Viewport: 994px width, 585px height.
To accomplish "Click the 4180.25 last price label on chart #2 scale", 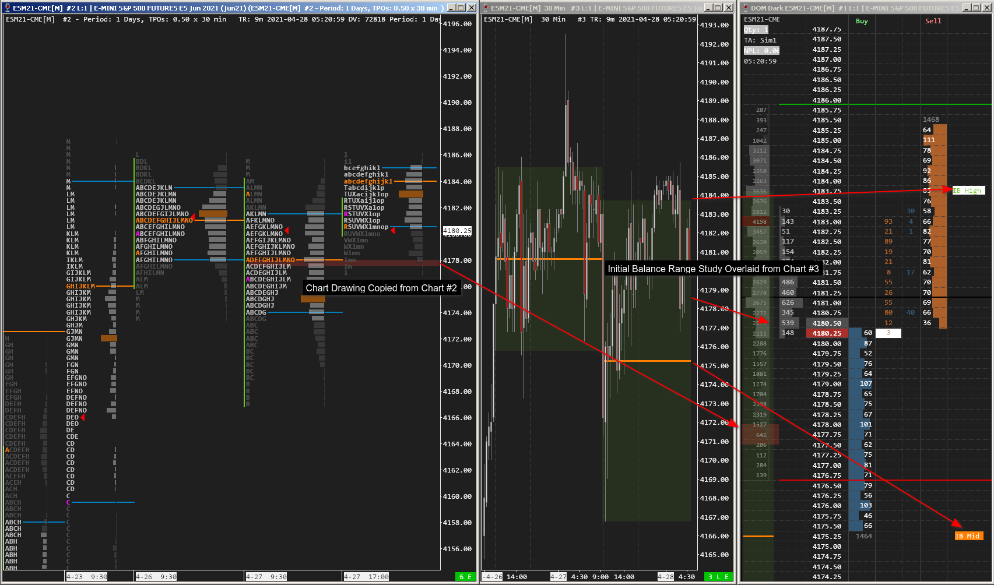I will click(x=457, y=231).
